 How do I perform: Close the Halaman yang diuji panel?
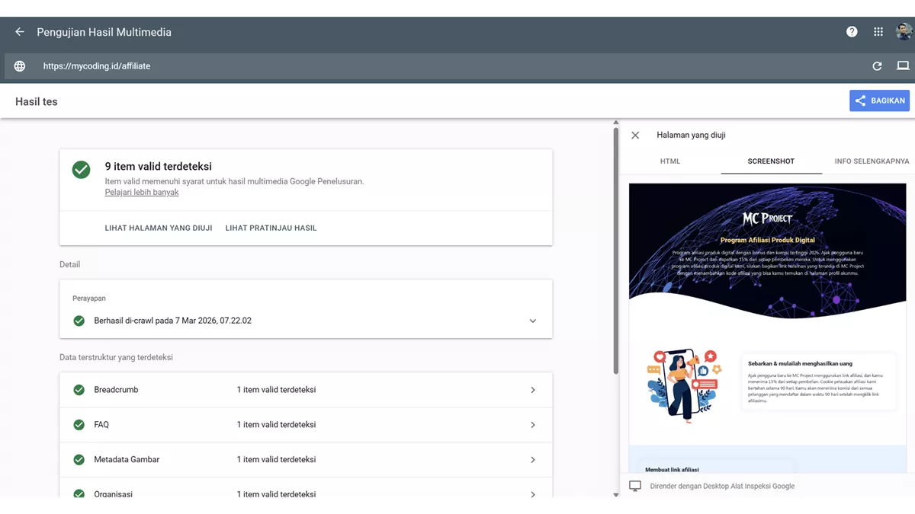click(x=635, y=135)
